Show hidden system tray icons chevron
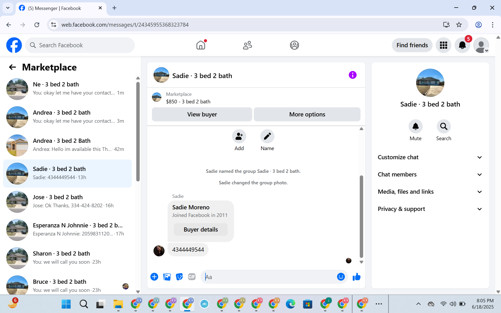Viewport: 501px width, 313px height. pos(418,304)
